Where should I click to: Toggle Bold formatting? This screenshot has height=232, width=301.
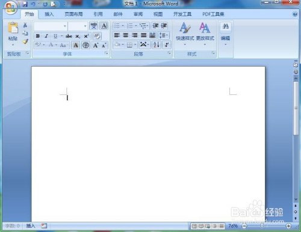37,36
